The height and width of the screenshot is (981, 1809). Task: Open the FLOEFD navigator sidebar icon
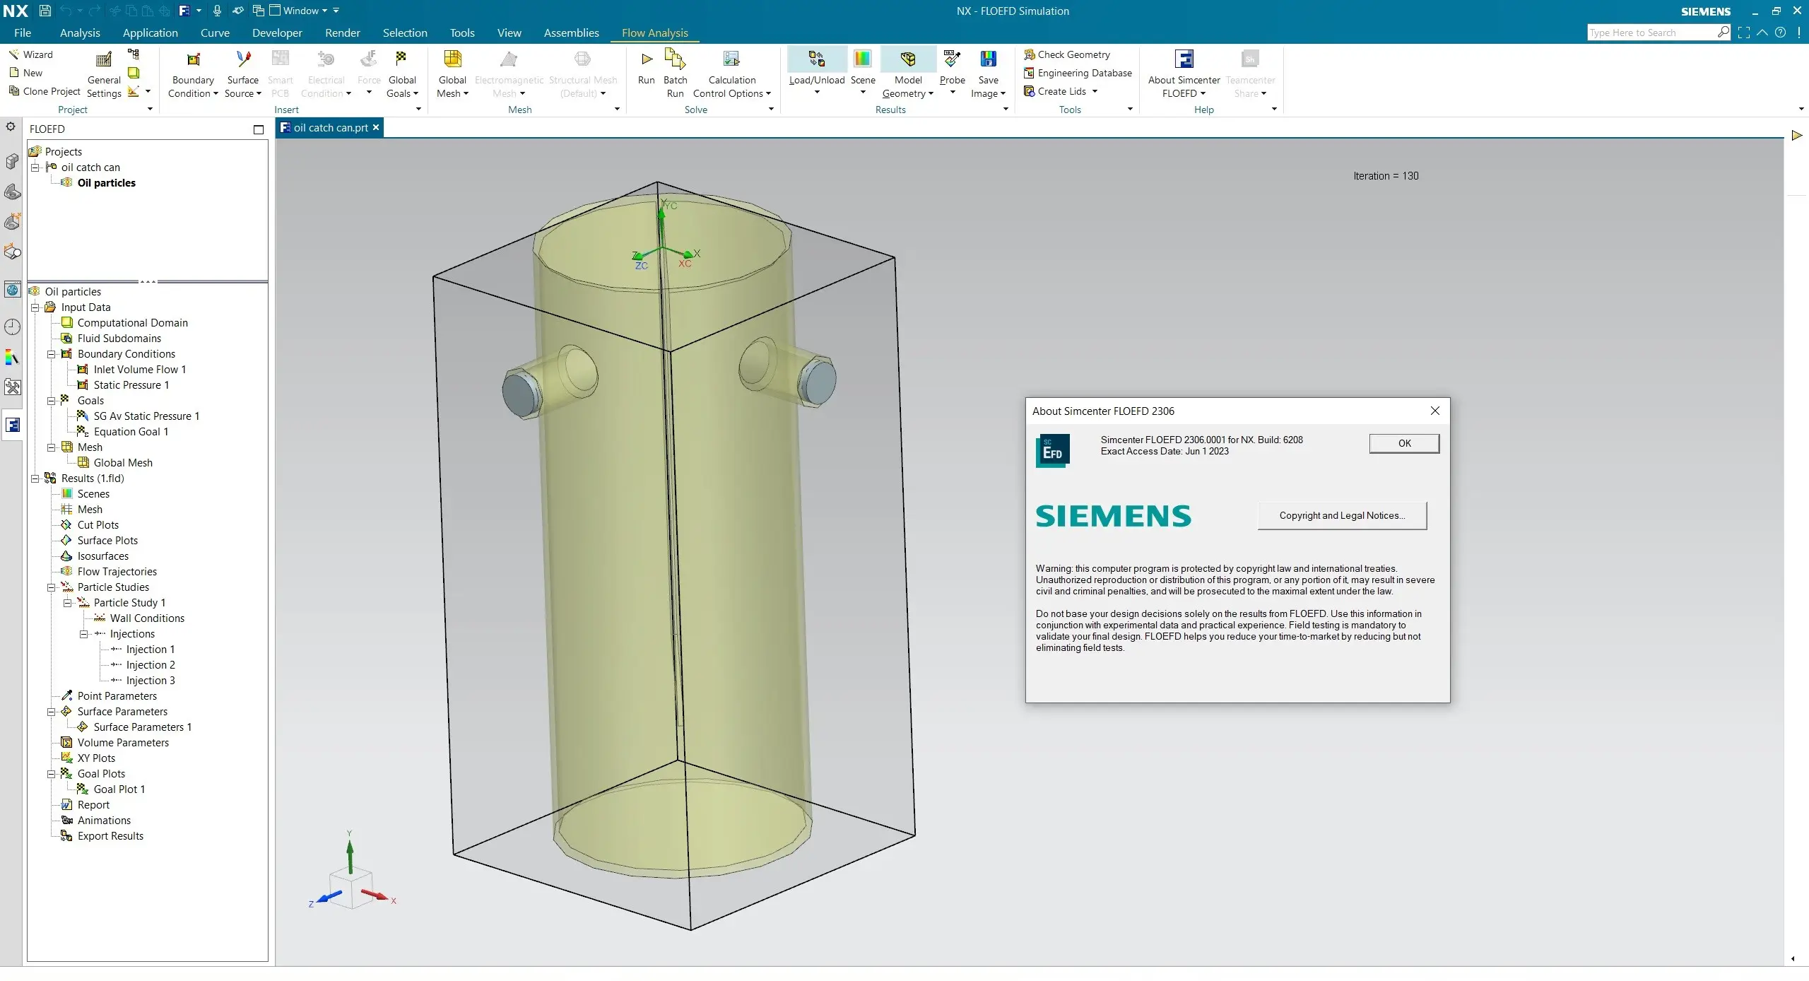(13, 425)
